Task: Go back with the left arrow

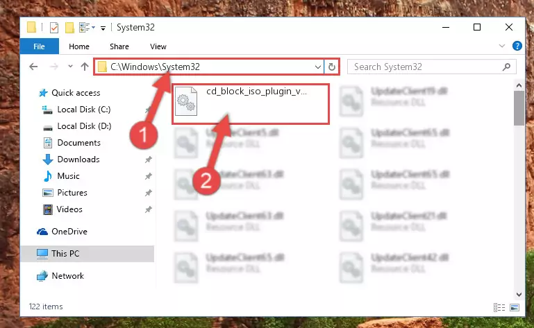Action: pyautogui.click(x=33, y=67)
